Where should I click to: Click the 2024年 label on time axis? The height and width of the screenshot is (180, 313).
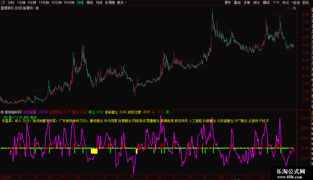(x=6, y=177)
